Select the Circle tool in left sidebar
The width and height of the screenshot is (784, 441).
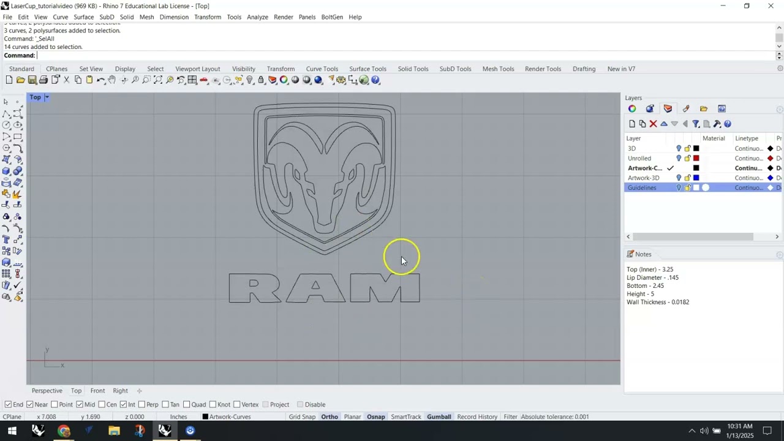6,124
